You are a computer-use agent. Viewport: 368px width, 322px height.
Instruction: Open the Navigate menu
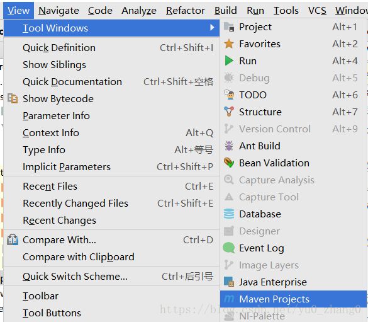click(x=59, y=11)
